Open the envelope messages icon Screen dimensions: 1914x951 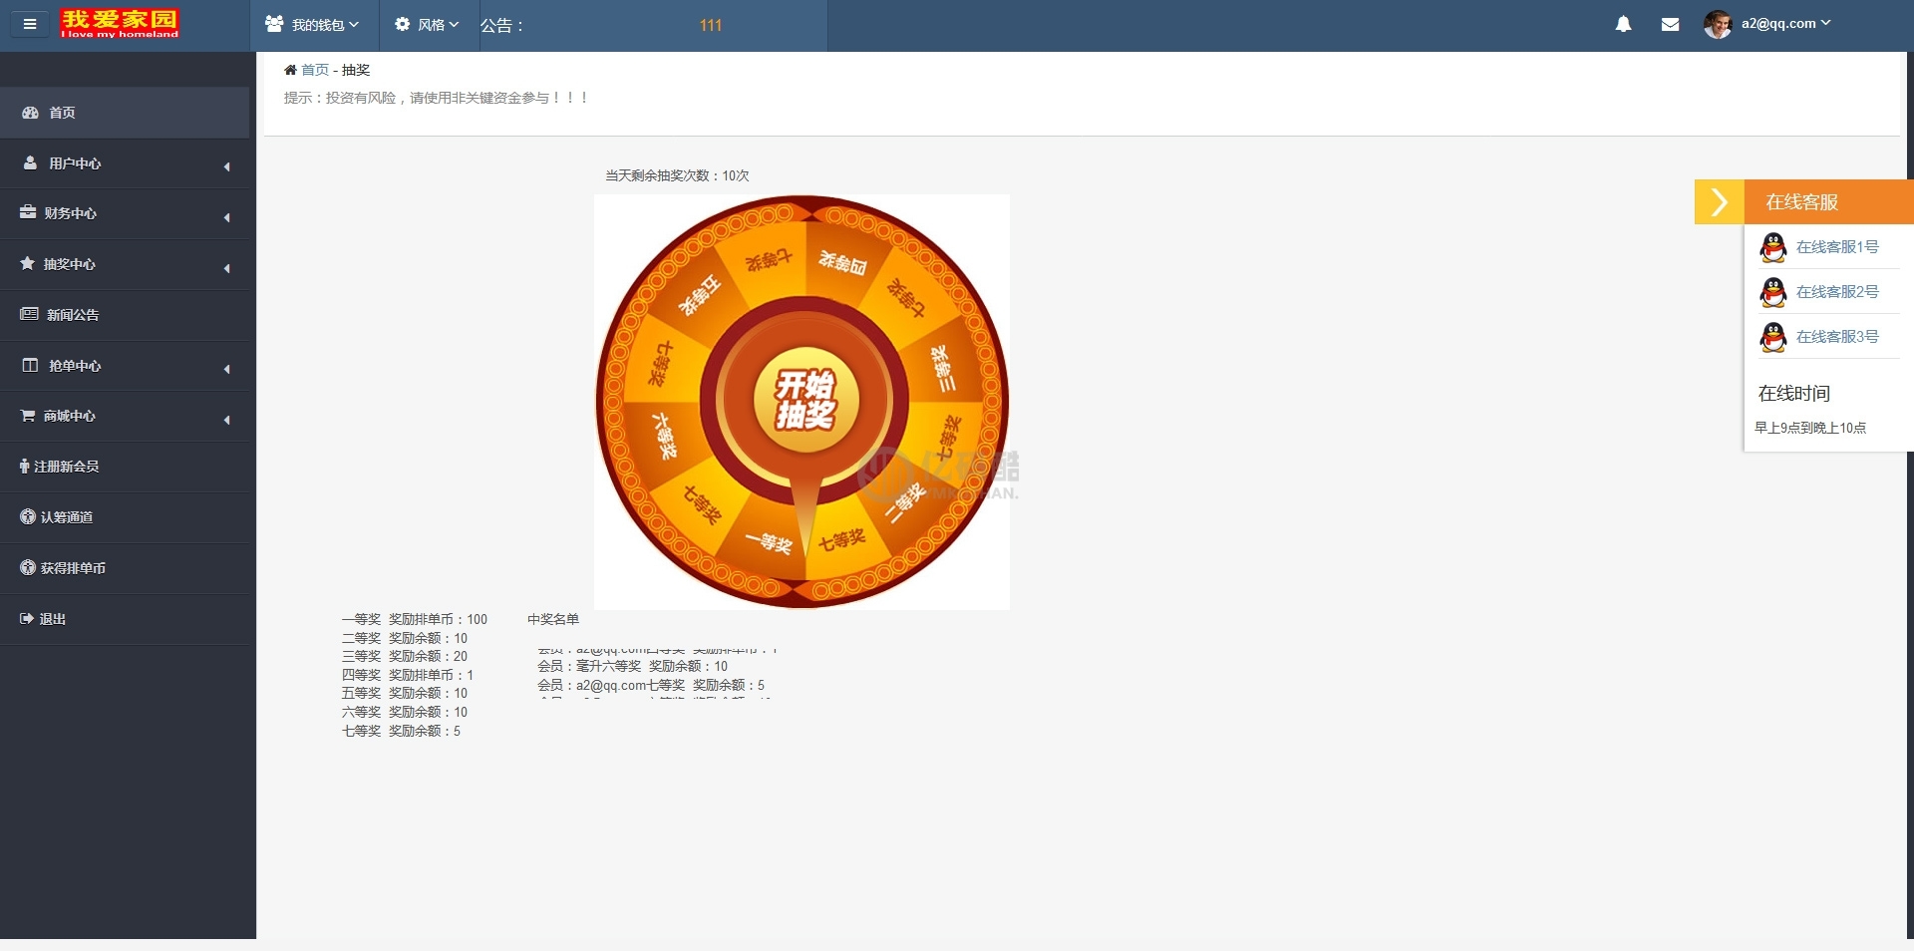point(1671,24)
